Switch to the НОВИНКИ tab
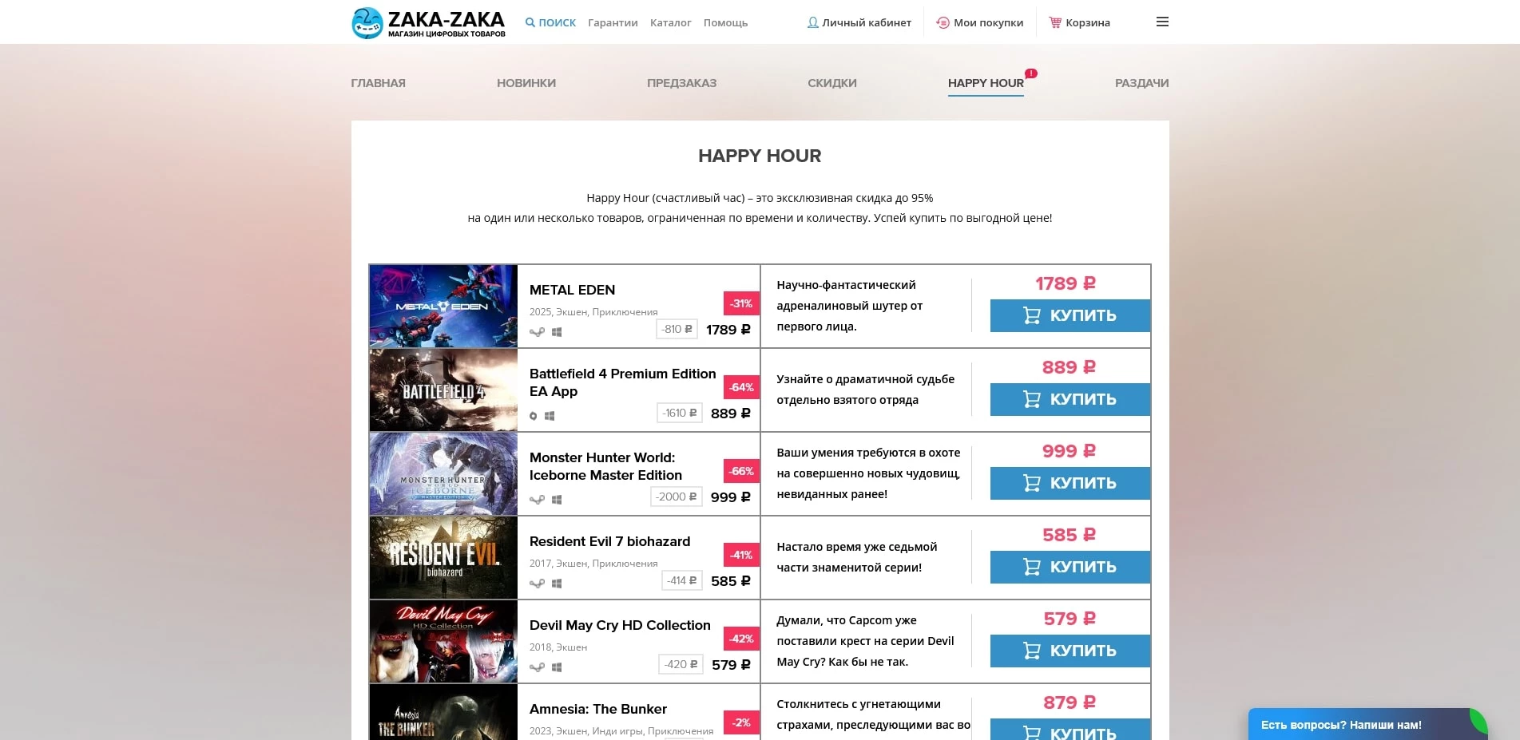Image resolution: width=1520 pixels, height=740 pixels. pyautogui.click(x=527, y=82)
